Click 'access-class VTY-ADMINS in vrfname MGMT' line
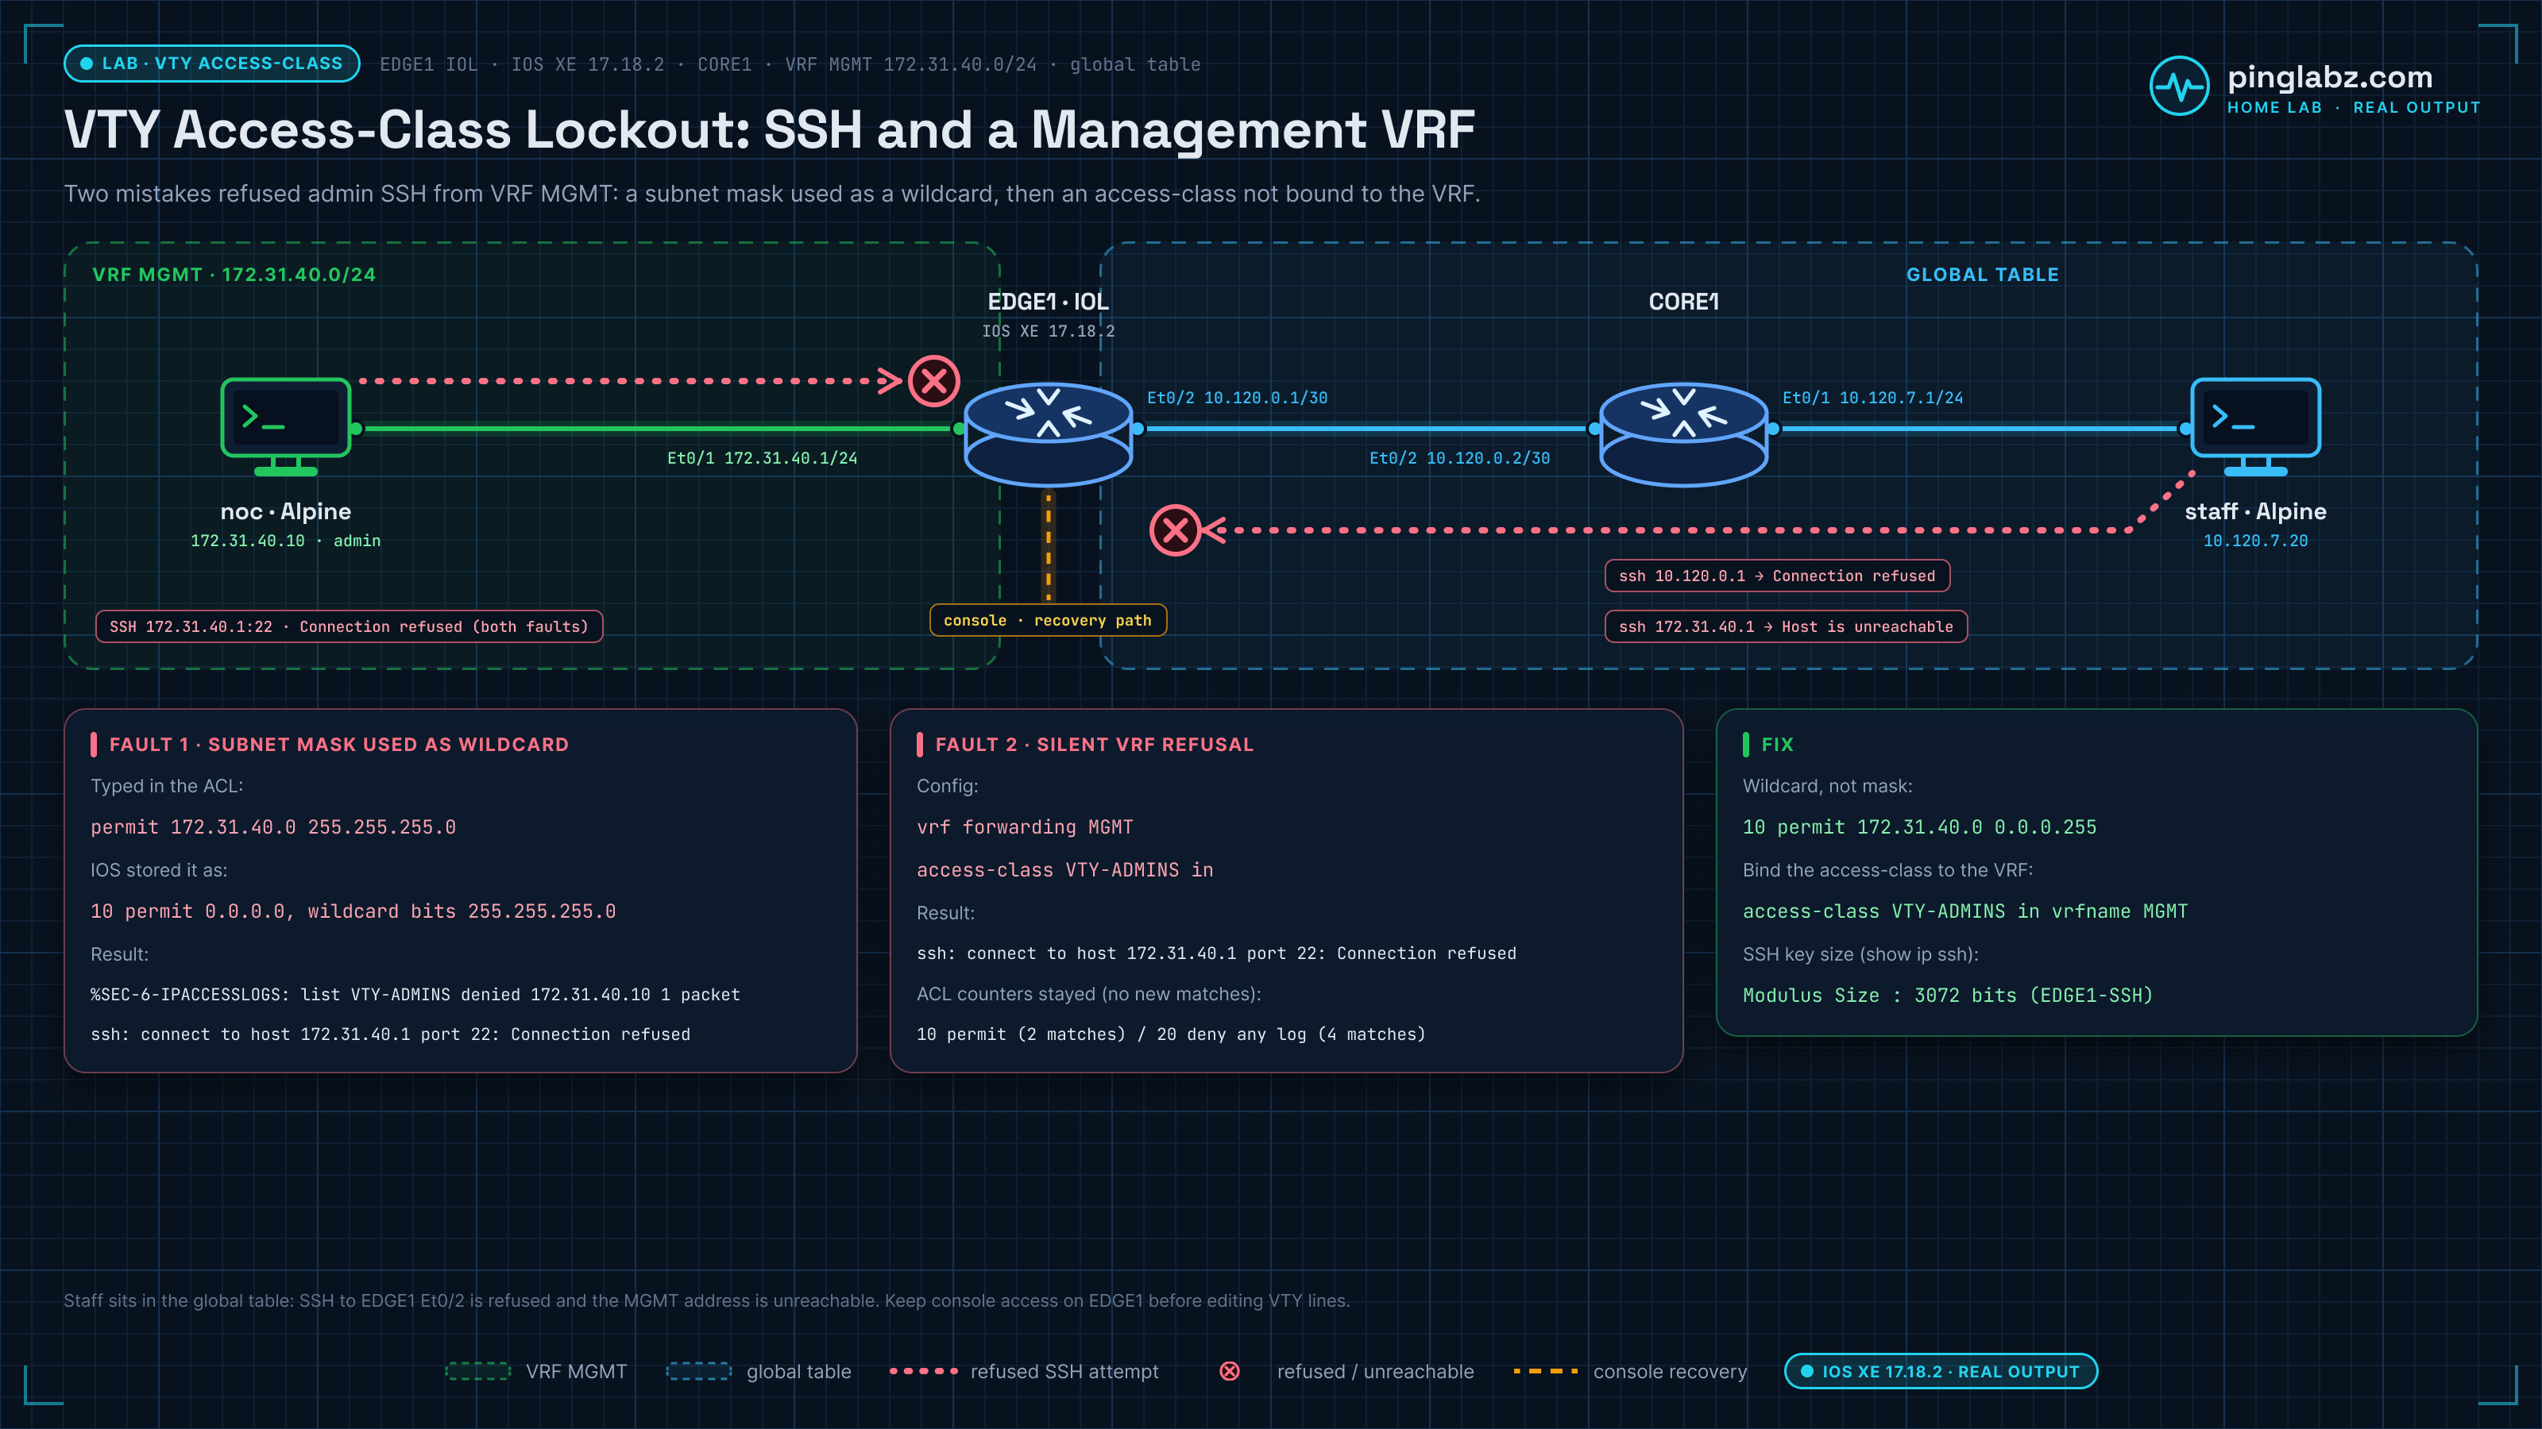Image resolution: width=2542 pixels, height=1429 pixels. (1964, 911)
